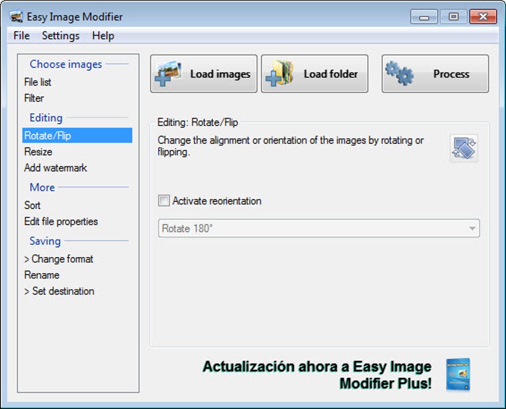Open the Set destination option

(x=60, y=291)
